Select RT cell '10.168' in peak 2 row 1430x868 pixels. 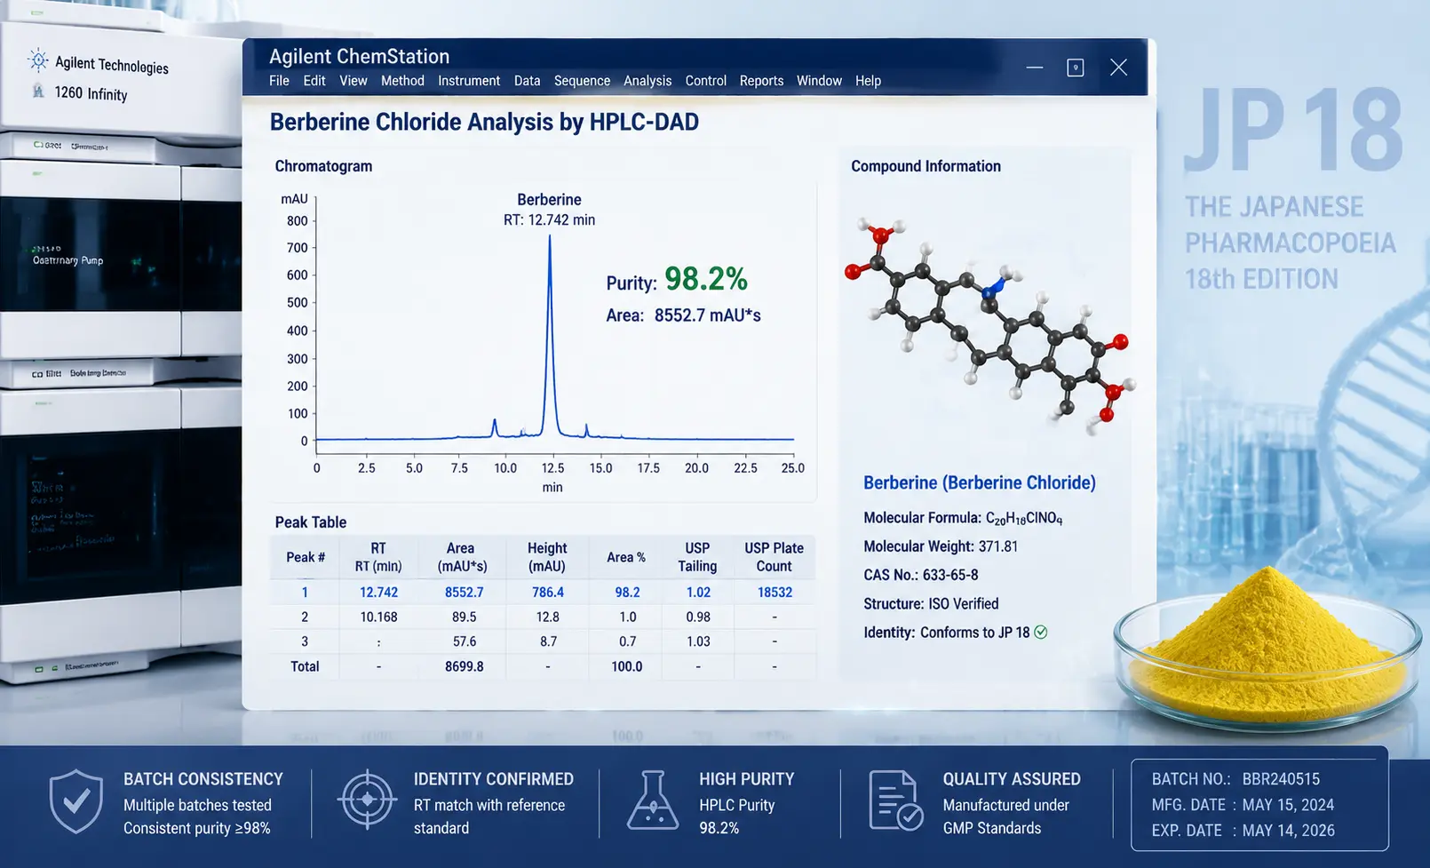click(378, 617)
